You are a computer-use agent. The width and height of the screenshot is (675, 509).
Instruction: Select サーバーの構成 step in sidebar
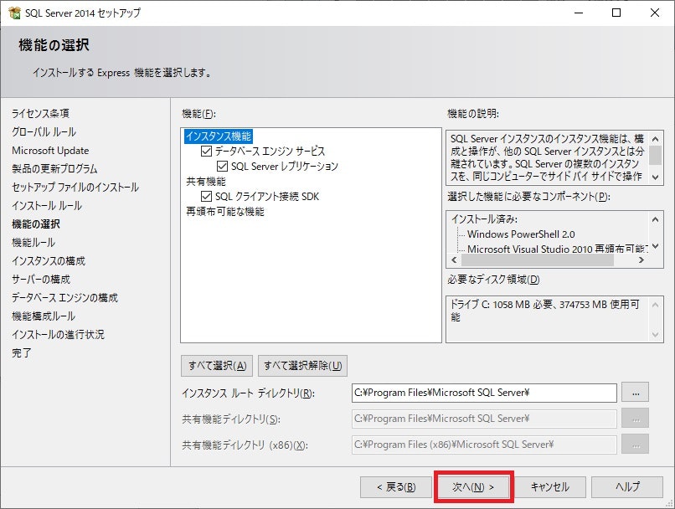(x=41, y=280)
